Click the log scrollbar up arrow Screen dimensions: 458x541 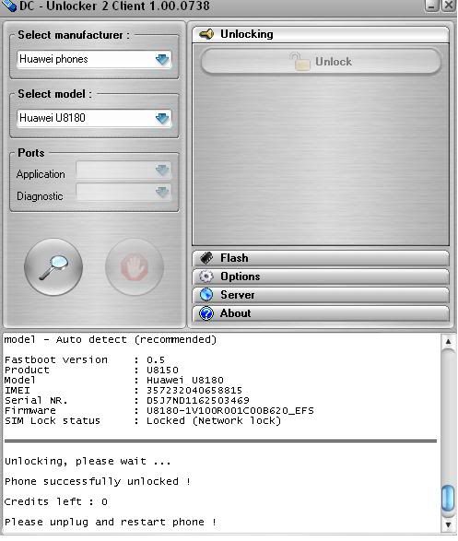point(448,342)
